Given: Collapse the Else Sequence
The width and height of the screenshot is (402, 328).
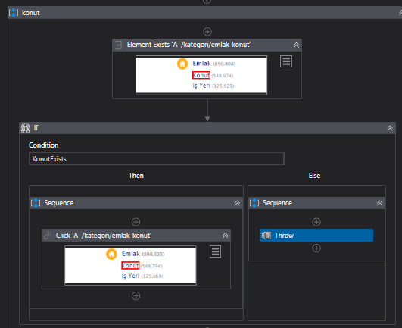Looking at the screenshot, I should [379, 203].
